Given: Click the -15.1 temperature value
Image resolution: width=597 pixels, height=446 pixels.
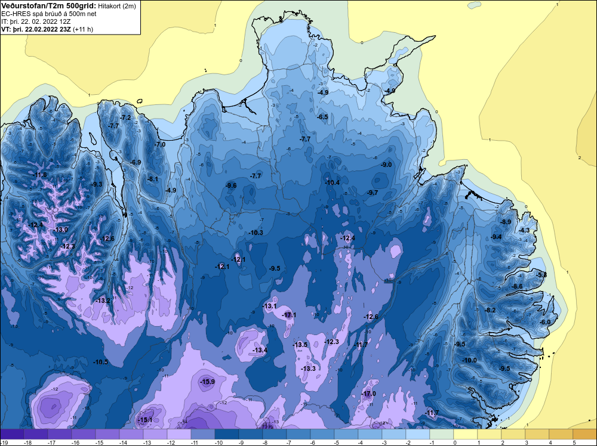Looking at the screenshot, I should pos(146,420).
